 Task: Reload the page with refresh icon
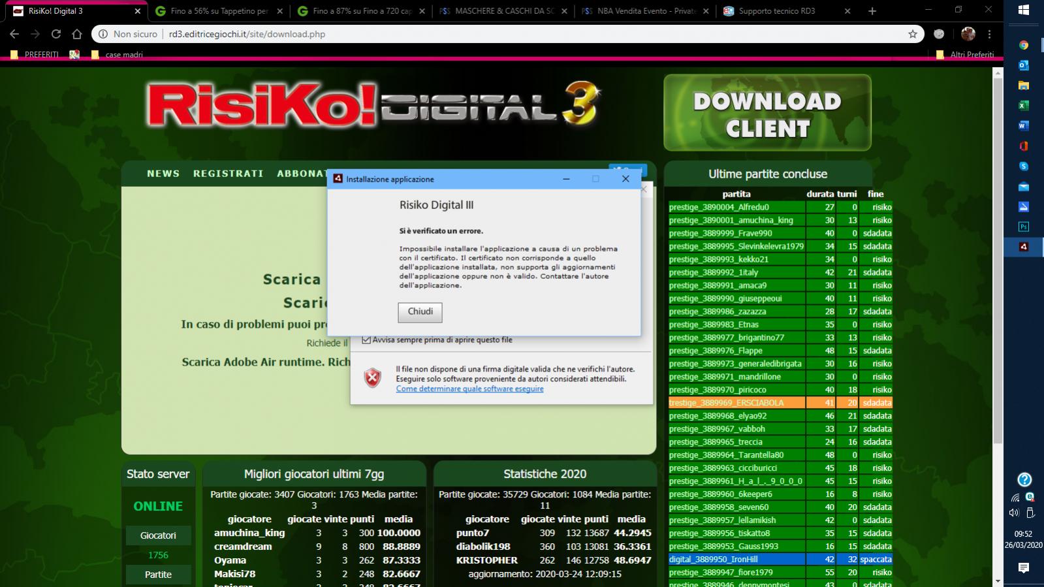coord(56,34)
